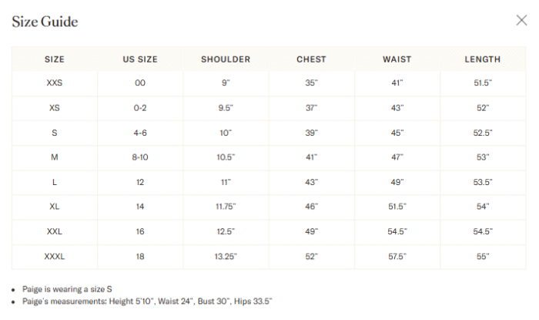Click the 49" chest value for XXL
The width and height of the screenshot is (539, 320).
tap(311, 231)
